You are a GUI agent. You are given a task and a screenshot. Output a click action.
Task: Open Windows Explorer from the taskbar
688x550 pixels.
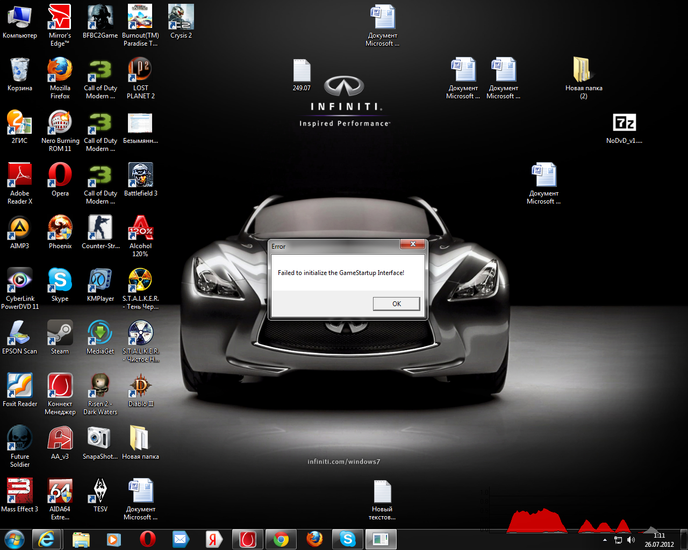[81, 539]
